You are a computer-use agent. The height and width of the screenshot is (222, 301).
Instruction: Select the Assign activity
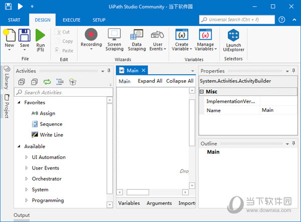click(x=43, y=113)
